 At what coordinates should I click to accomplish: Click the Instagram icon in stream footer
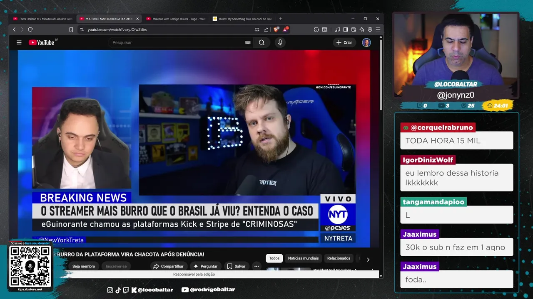110,290
